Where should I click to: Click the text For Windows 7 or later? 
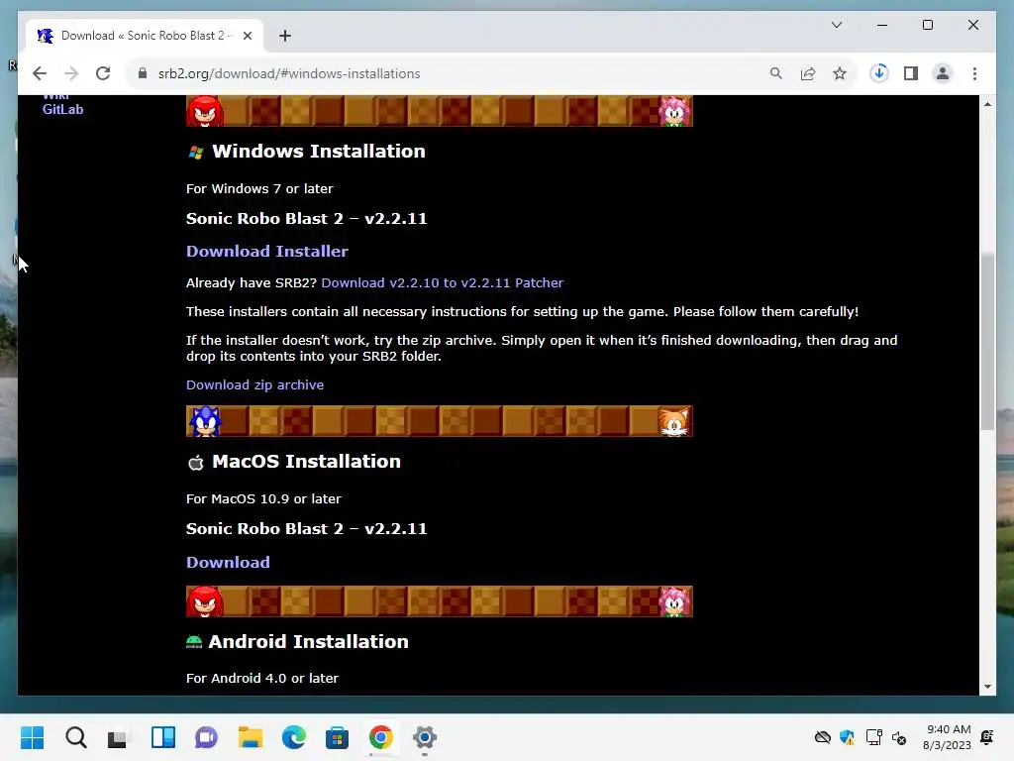260,189
